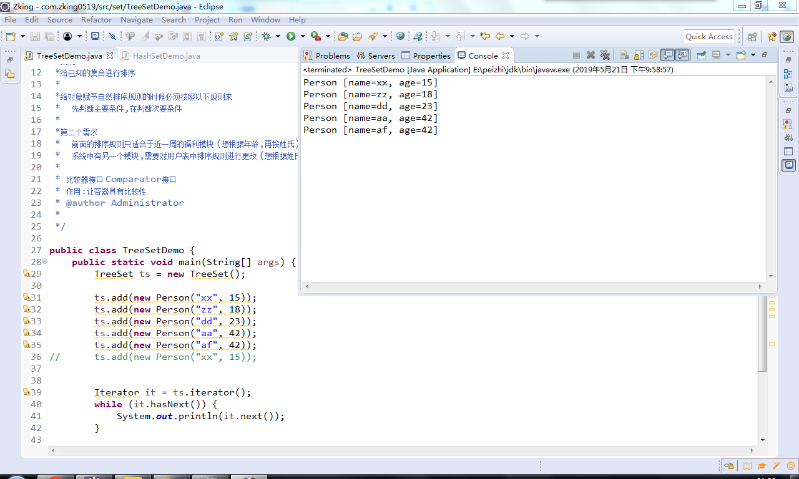Toggle Mark Occurrences highlighter icon
Image resolution: width=799 pixels, height=479 pixels.
144,36
